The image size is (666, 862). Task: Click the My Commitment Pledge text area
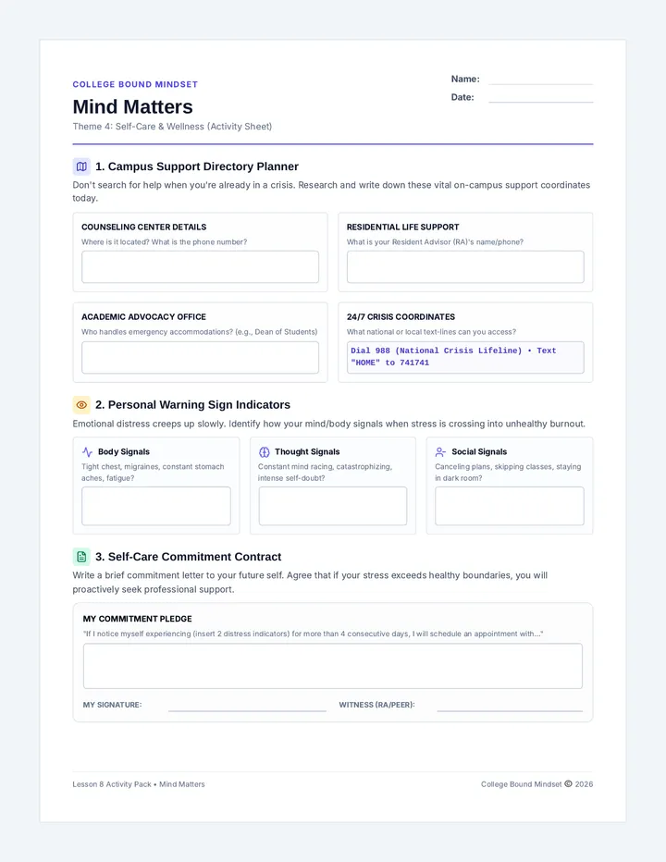coord(333,666)
